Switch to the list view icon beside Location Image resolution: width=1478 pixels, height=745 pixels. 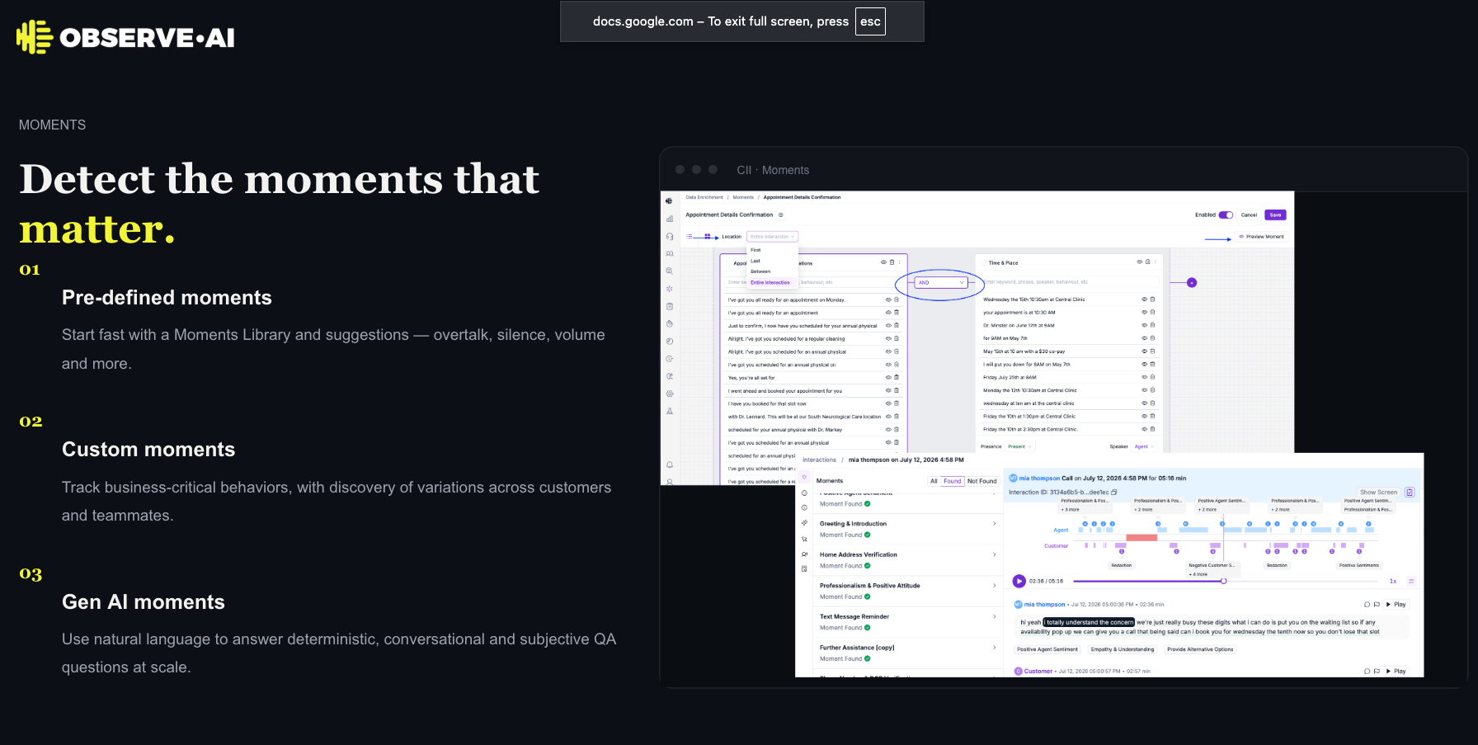tap(690, 237)
